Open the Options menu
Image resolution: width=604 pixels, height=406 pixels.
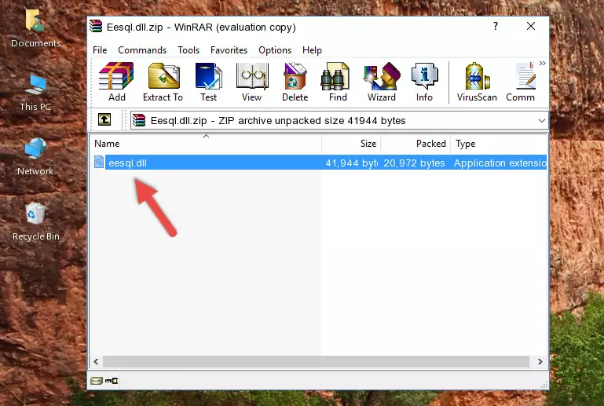[x=275, y=50]
